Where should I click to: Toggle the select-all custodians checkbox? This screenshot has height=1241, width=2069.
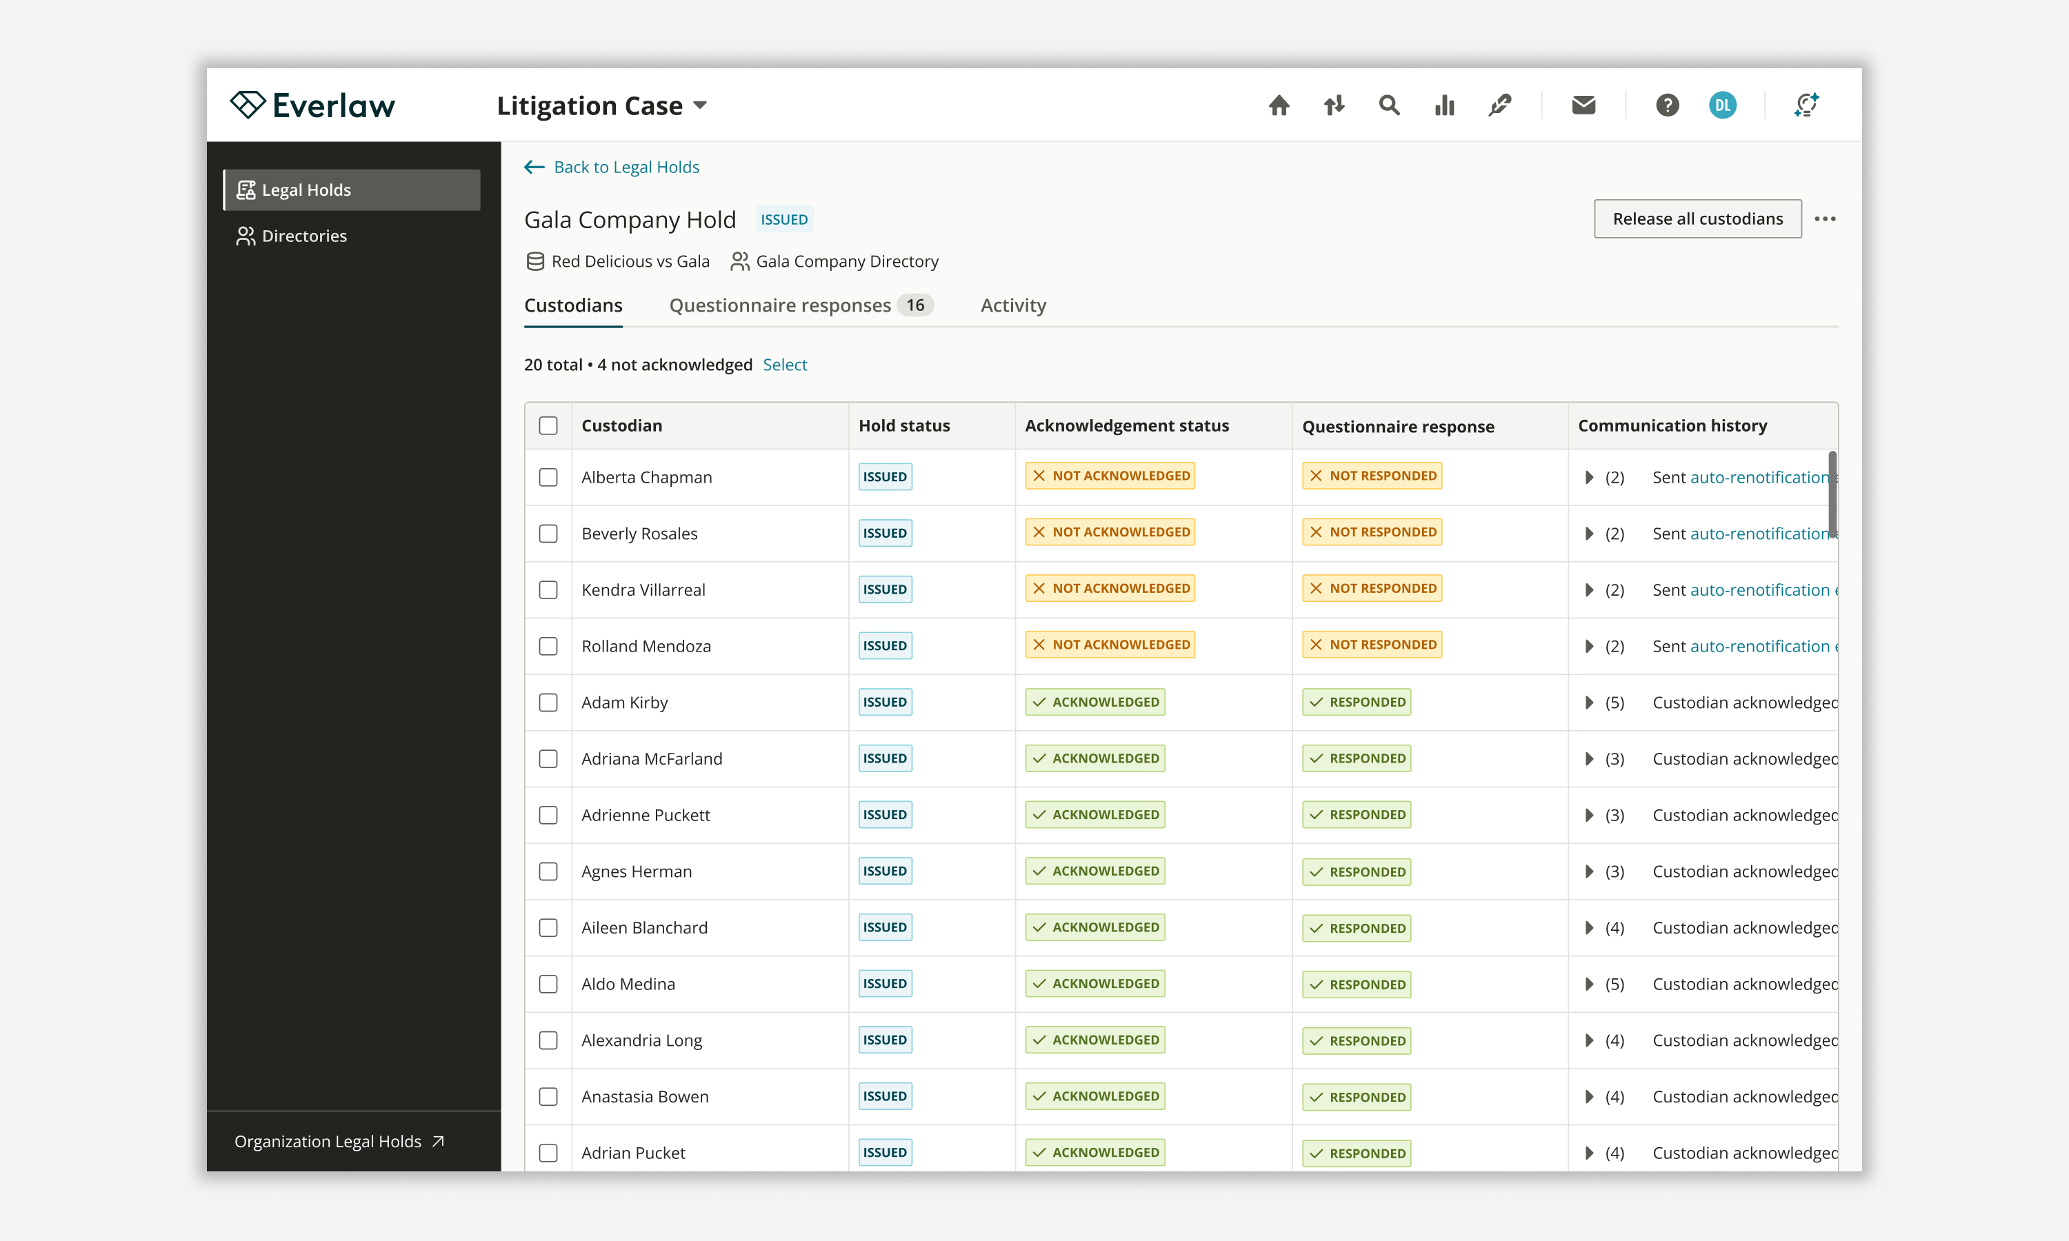click(548, 425)
